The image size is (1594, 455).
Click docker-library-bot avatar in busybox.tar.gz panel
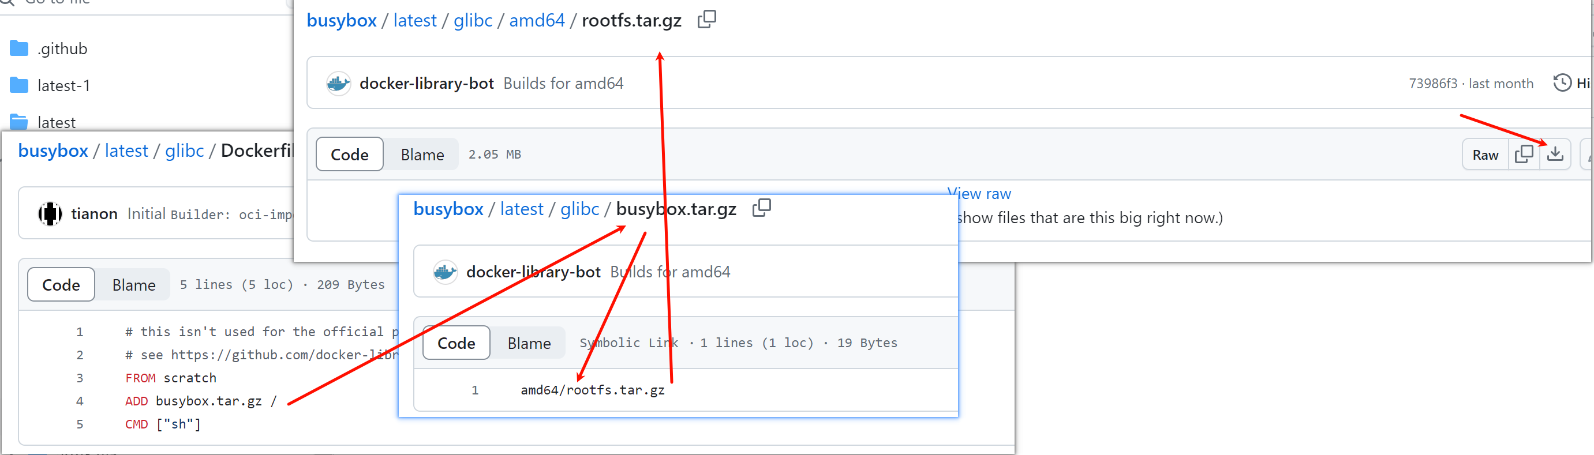point(445,272)
